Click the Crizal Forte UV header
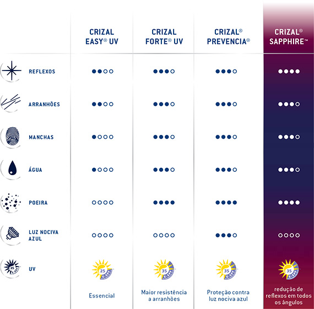Viewport: 314px width, 309px height. [x=164, y=37]
